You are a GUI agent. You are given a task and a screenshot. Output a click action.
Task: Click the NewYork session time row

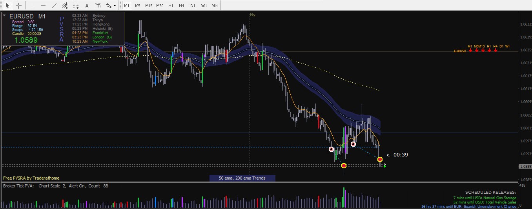point(90,42)
